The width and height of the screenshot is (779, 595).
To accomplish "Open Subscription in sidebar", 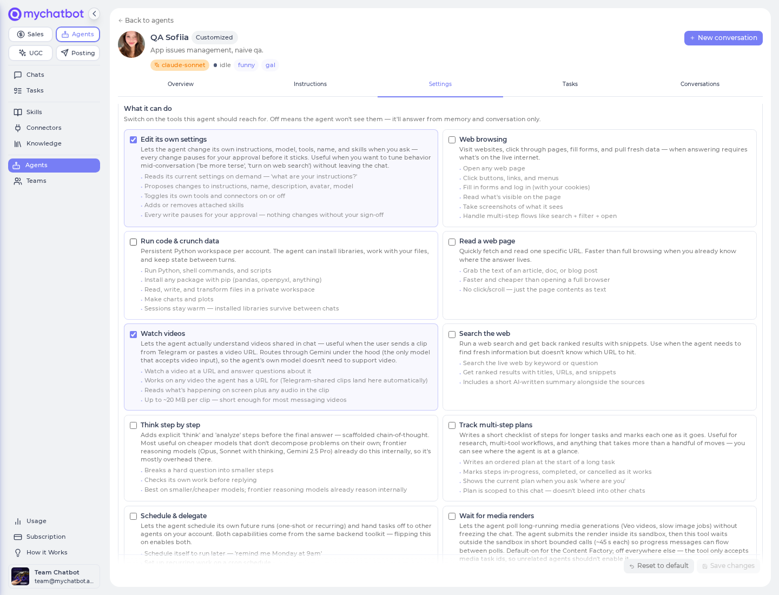I will pyautogui.click(x=54, y=537).
